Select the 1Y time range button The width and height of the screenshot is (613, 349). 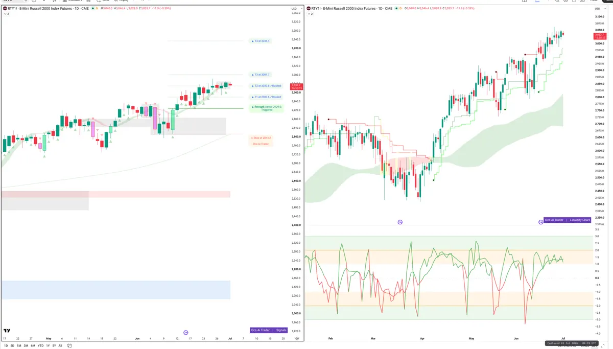48,345
